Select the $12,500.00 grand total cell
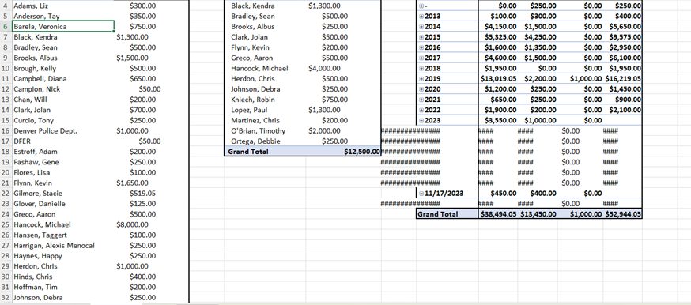691x305 pixels. click(x=343, y=152)
